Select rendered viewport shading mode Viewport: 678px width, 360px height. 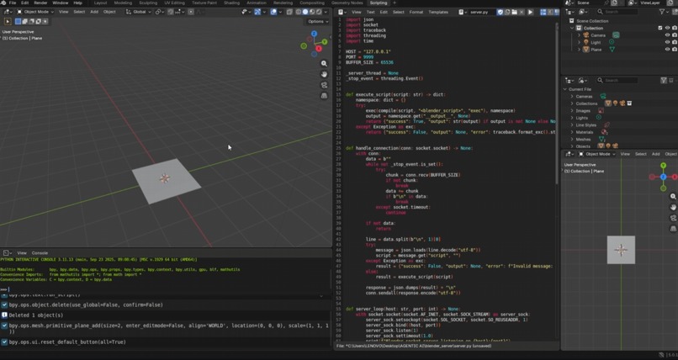pos(319,12)
